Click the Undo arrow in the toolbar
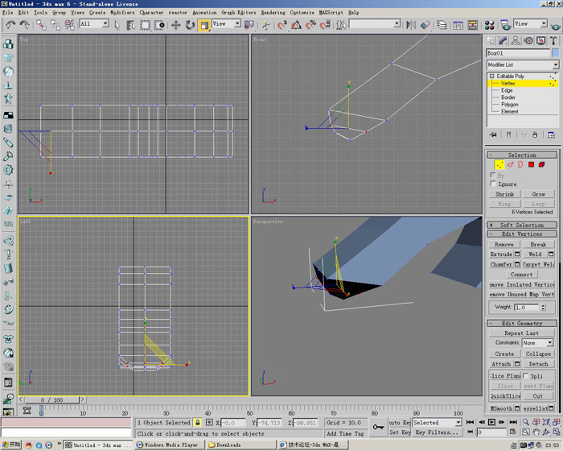563x451 pixels. pos(11,25)
